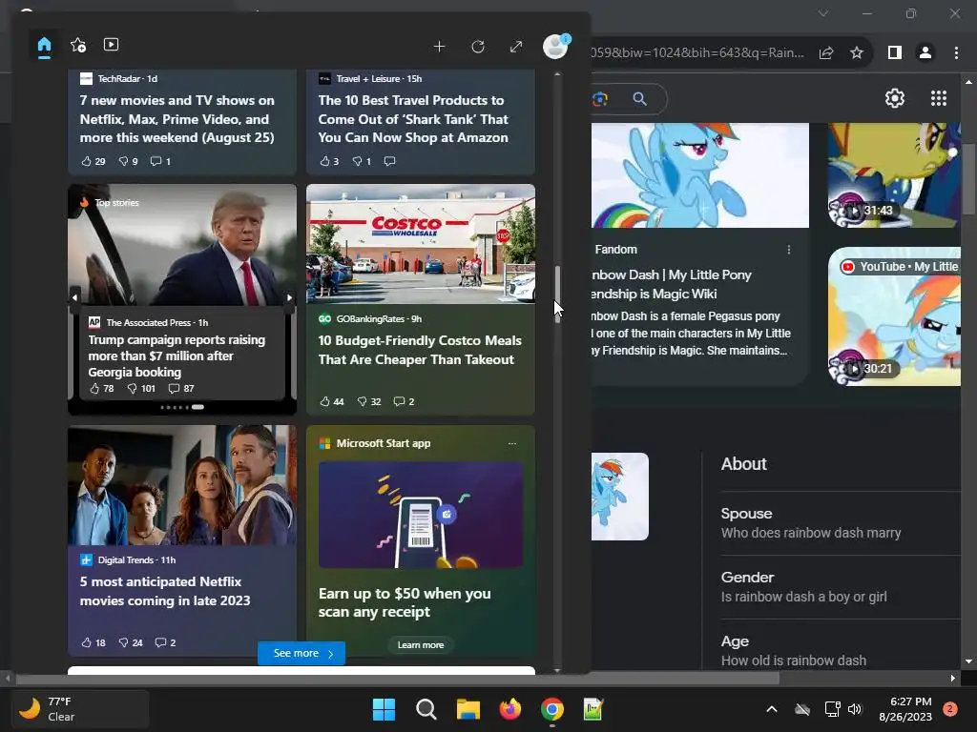
Task: Dislike the Travel + Leisure Shark Tank article
Action: coord(362,161)
